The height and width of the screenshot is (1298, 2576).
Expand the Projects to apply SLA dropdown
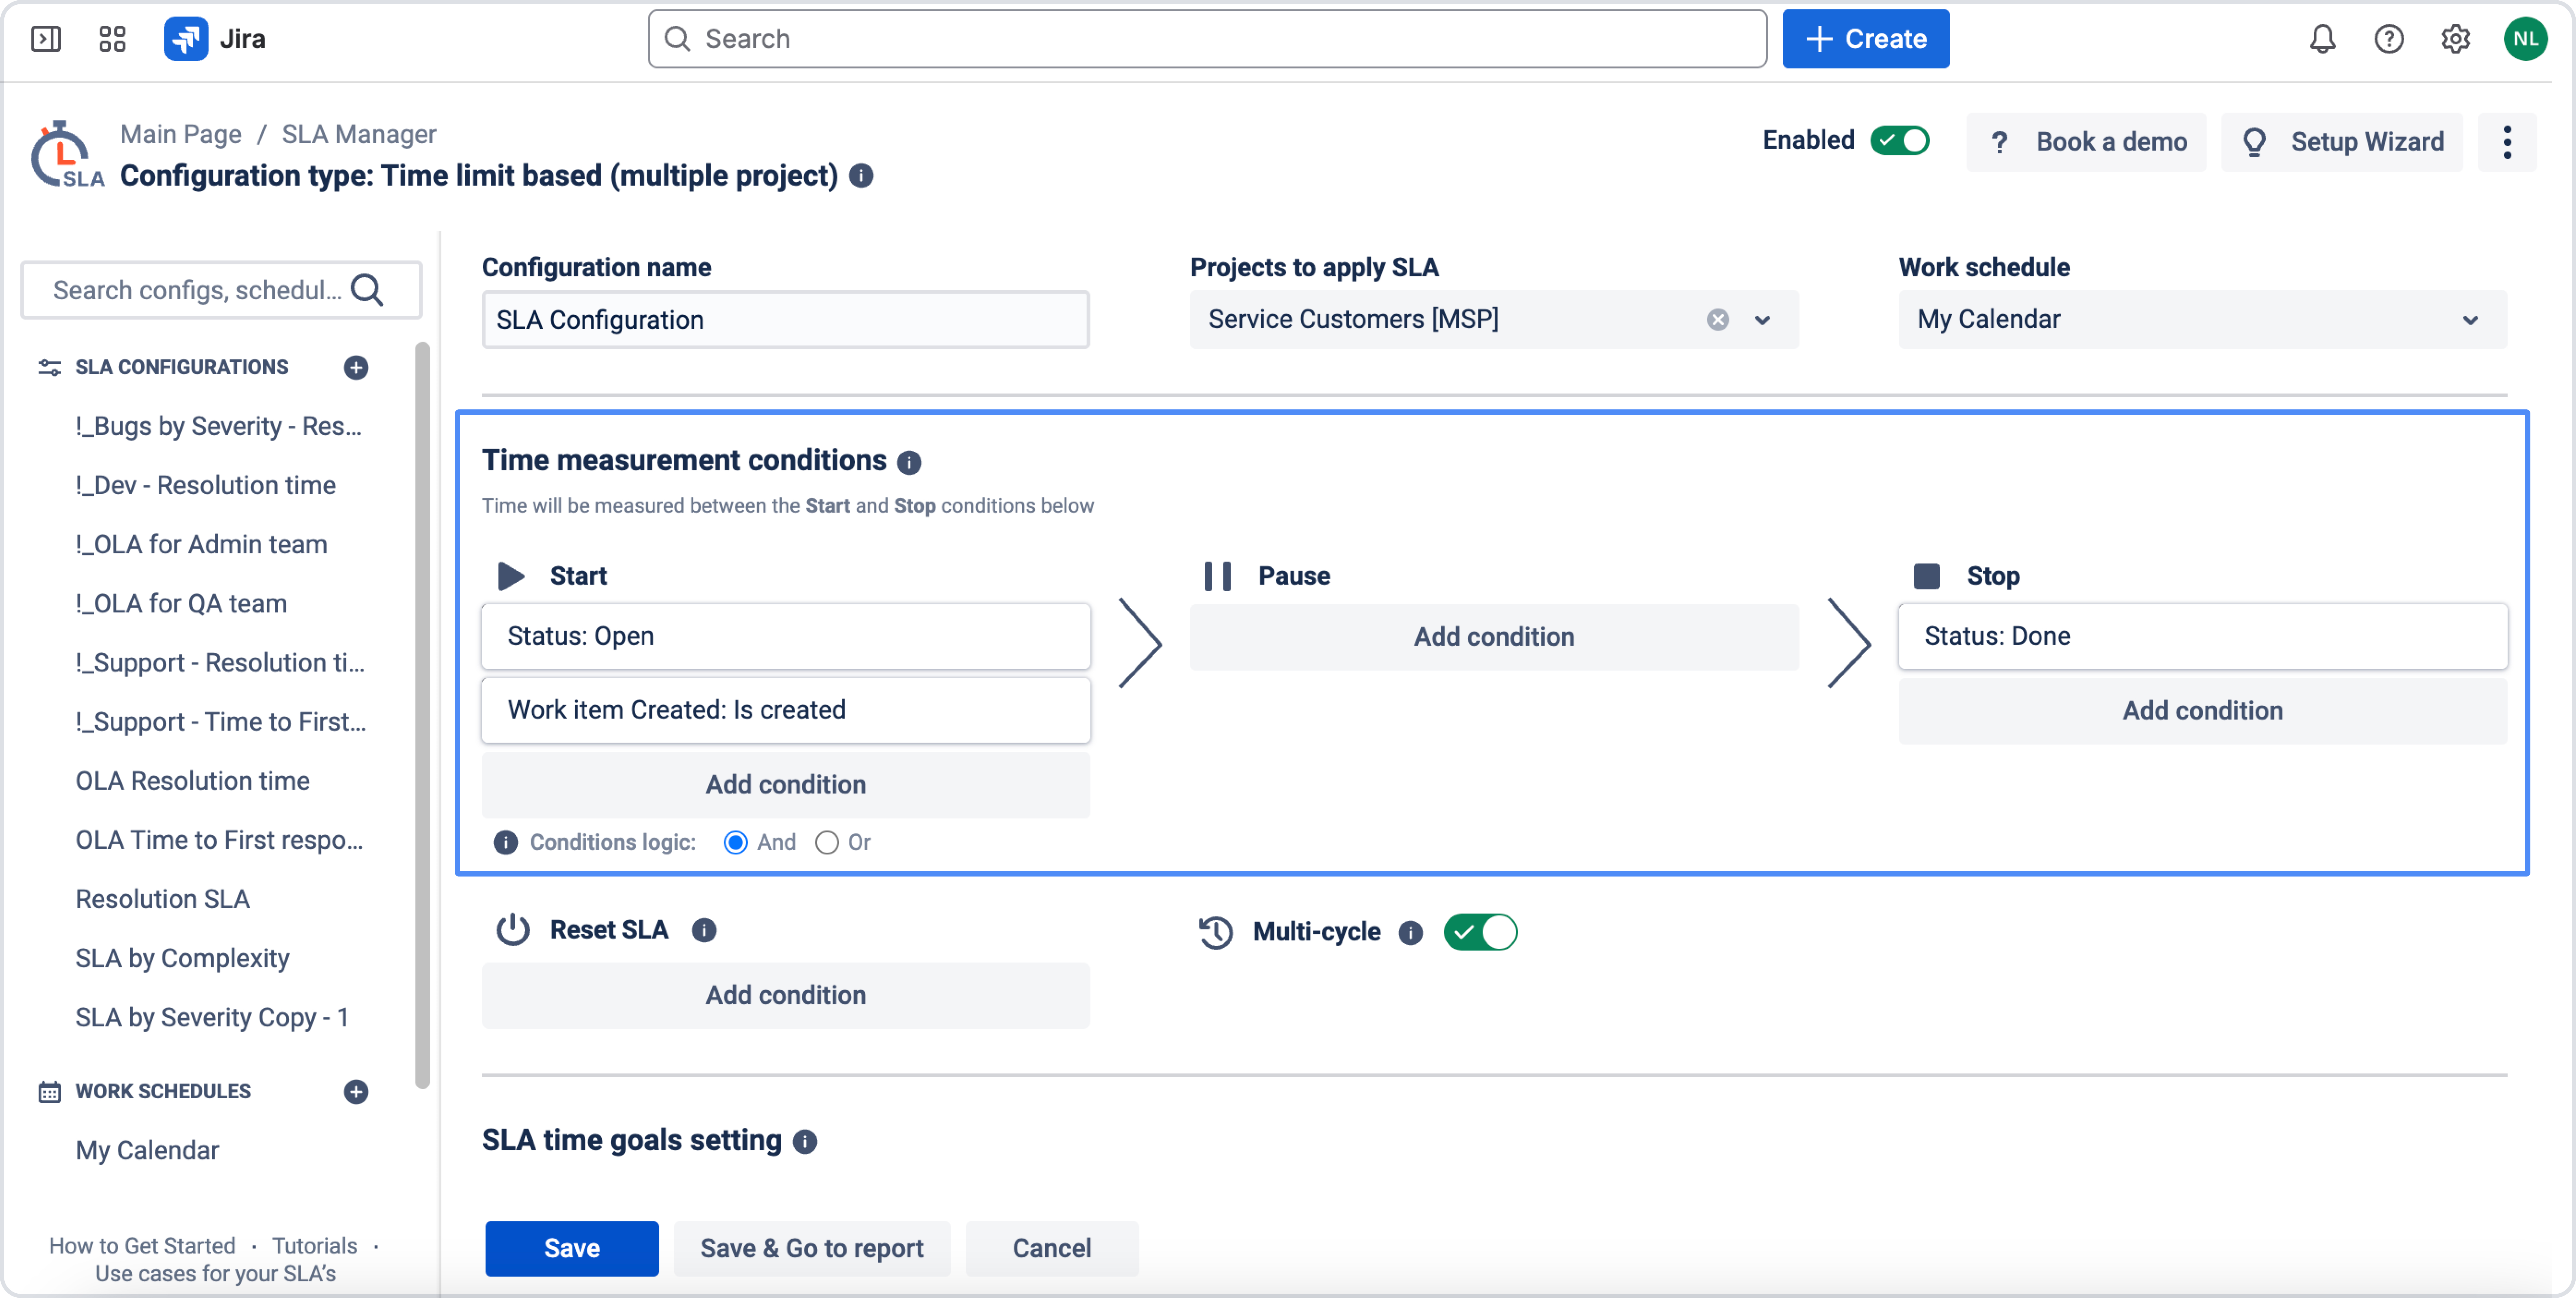tap(1762, 320)
